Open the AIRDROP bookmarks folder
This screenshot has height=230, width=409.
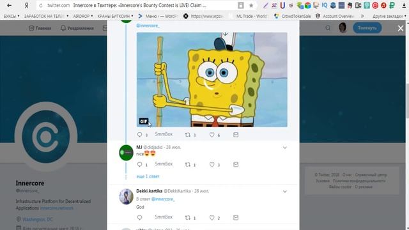click(x=83, y=16)
